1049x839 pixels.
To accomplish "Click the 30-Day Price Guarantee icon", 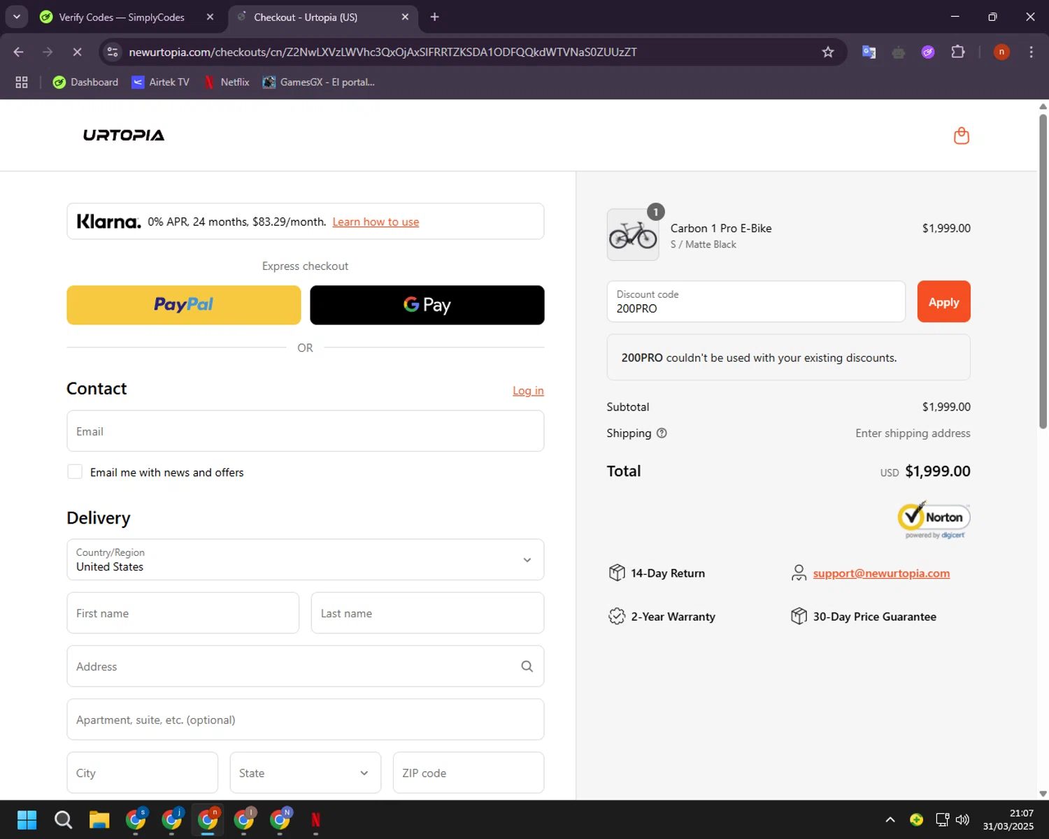I will coord(799,616).
